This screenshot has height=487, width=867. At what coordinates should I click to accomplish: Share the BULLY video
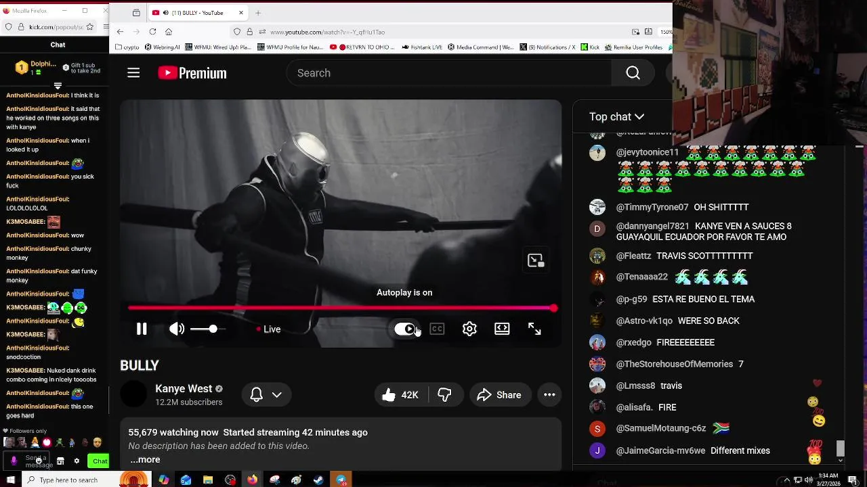tap(499, 395)
